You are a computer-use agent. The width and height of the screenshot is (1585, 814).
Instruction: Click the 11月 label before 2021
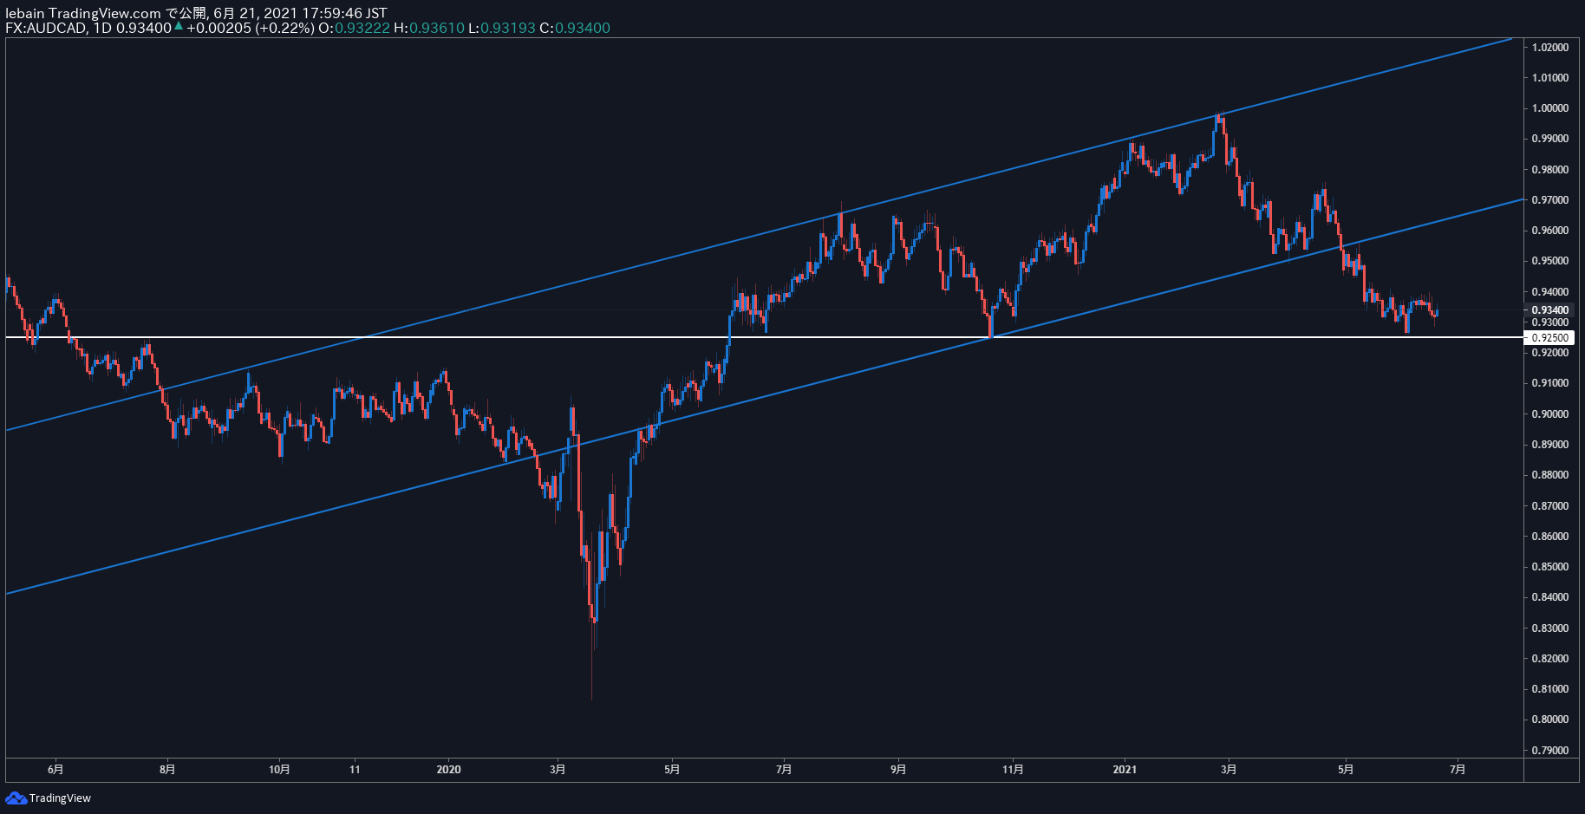pyautogui.click(x=1013, y=770)
